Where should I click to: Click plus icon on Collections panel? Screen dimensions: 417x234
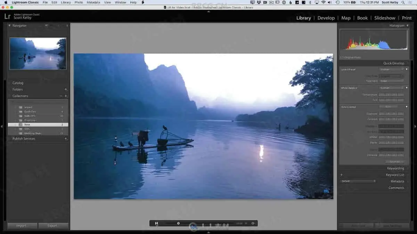[66, 96]
